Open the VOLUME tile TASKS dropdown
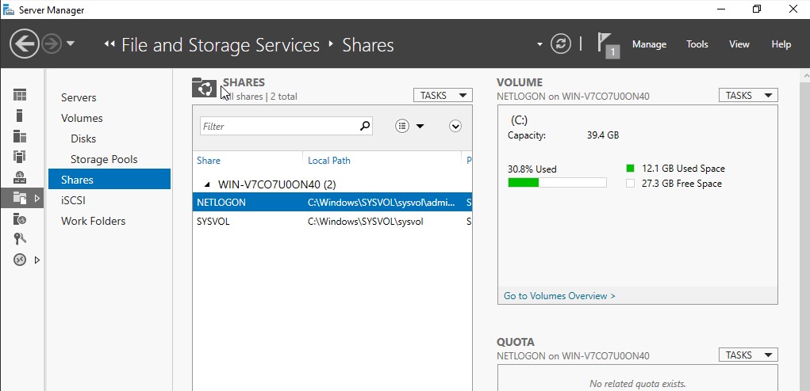The image size is (810, 391). coord(748,95)
